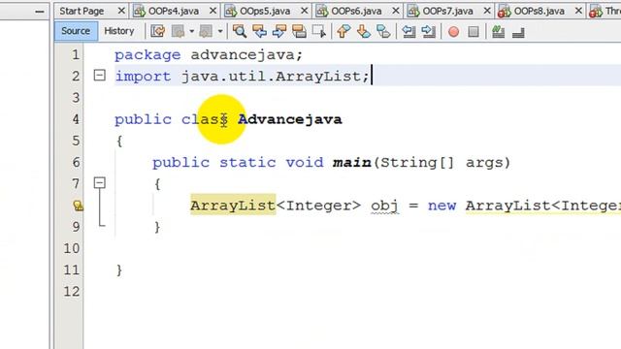This screenshot has height=349, width=621.
Task: Collapse the main method fold at line 7
Action: (99, 183)
